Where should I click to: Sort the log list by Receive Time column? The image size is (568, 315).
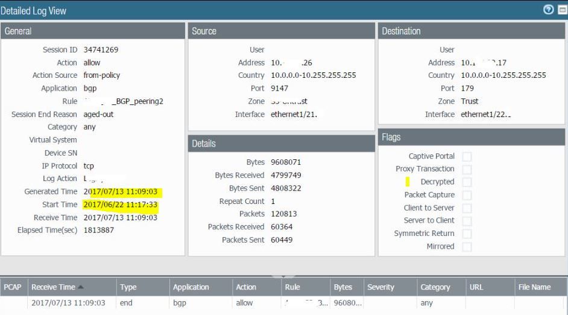[x=54, y=287]
